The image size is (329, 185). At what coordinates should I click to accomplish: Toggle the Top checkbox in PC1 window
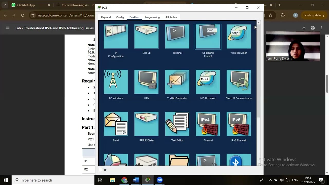(x=100, y=170)
